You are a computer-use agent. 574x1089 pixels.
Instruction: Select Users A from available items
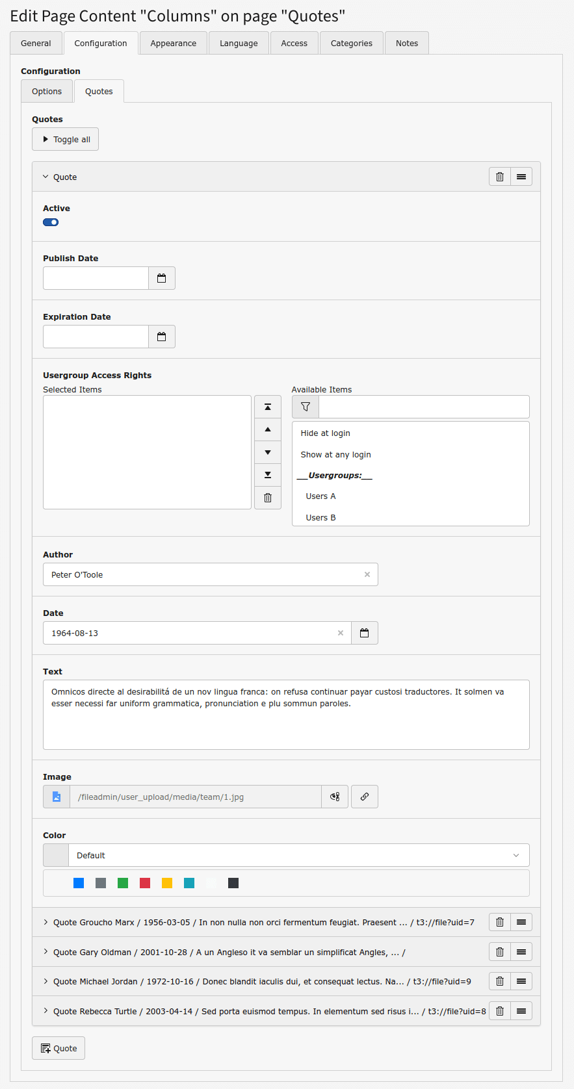(x=320, y=496)
